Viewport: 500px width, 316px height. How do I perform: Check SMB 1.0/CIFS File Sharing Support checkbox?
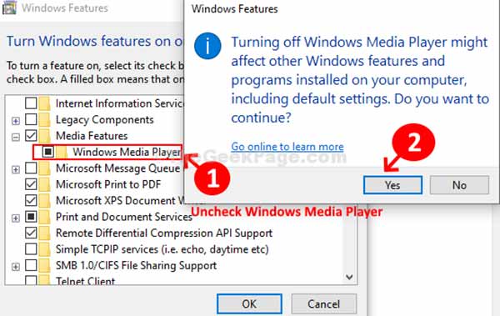[x=31, y=265]
